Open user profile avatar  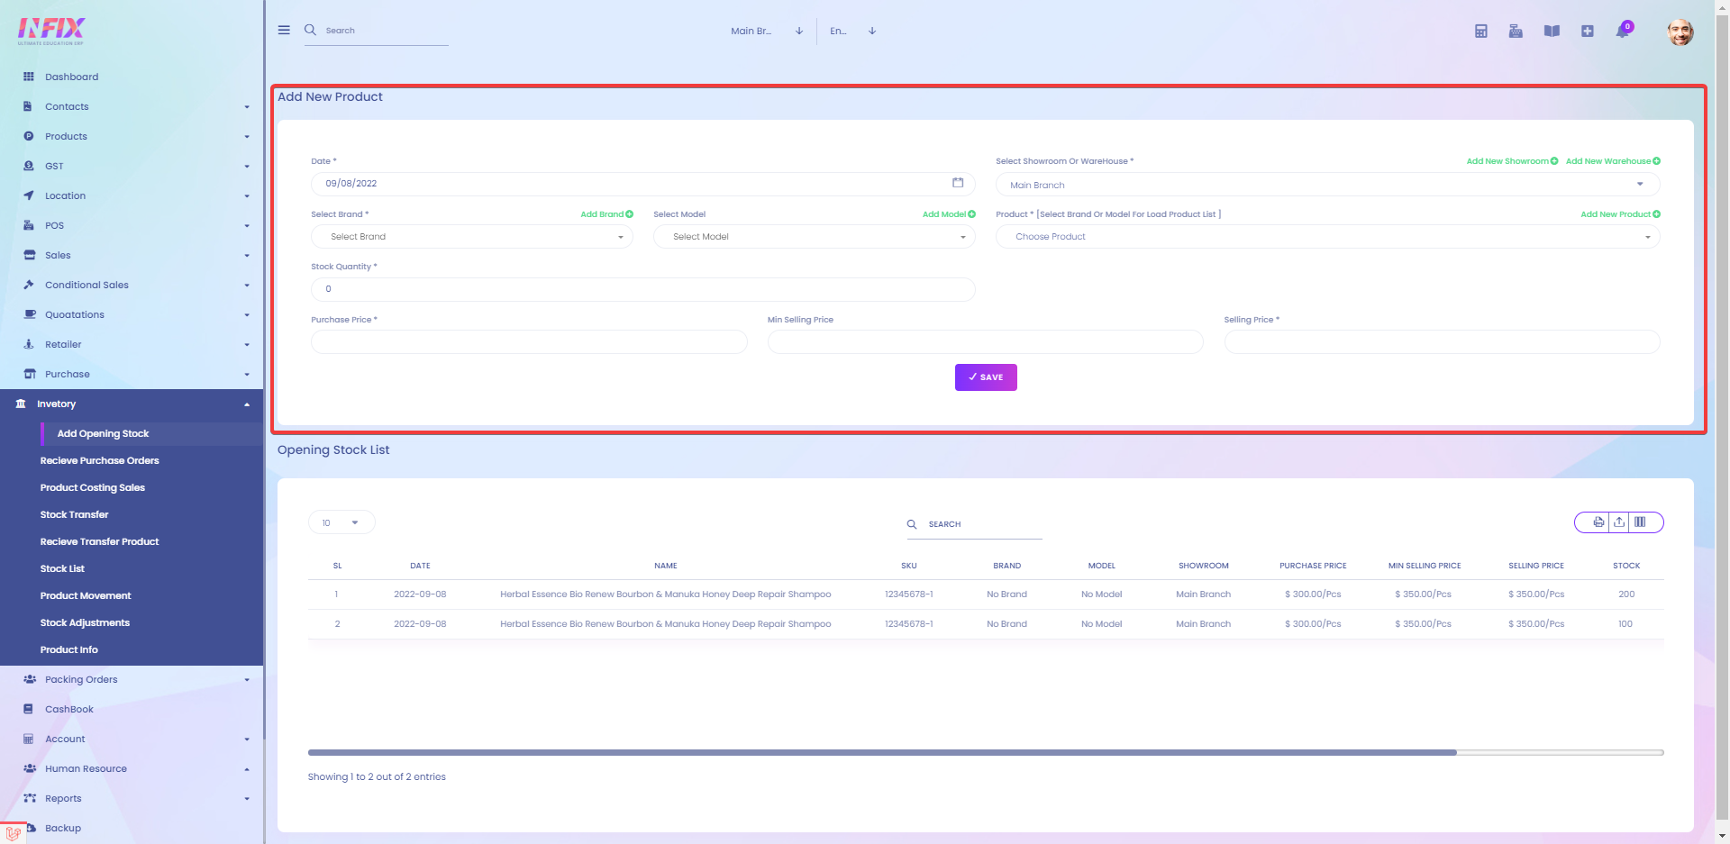pyautogui.click(x=1680, y=32)
